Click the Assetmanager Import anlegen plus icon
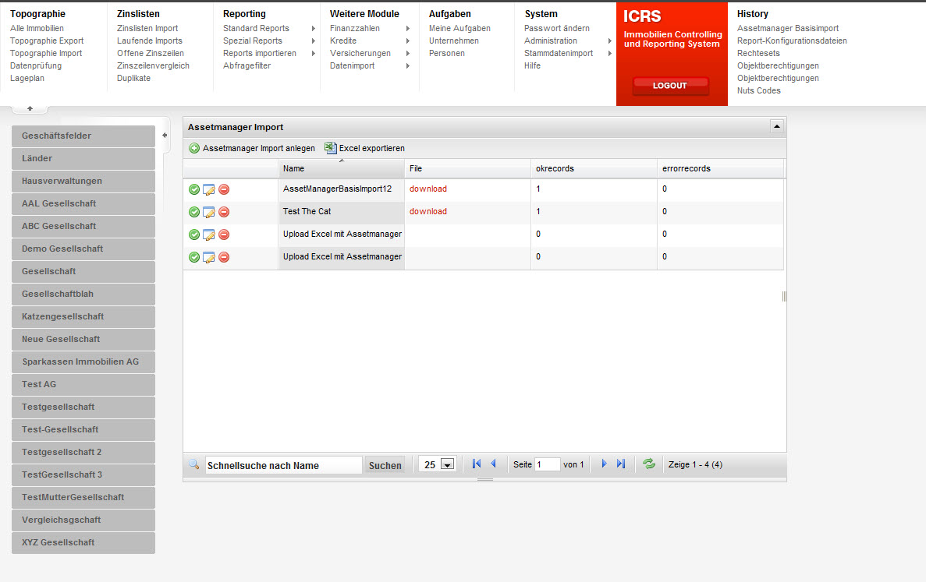Viewport: 926px width, 582px height. [x=193, y=148]
